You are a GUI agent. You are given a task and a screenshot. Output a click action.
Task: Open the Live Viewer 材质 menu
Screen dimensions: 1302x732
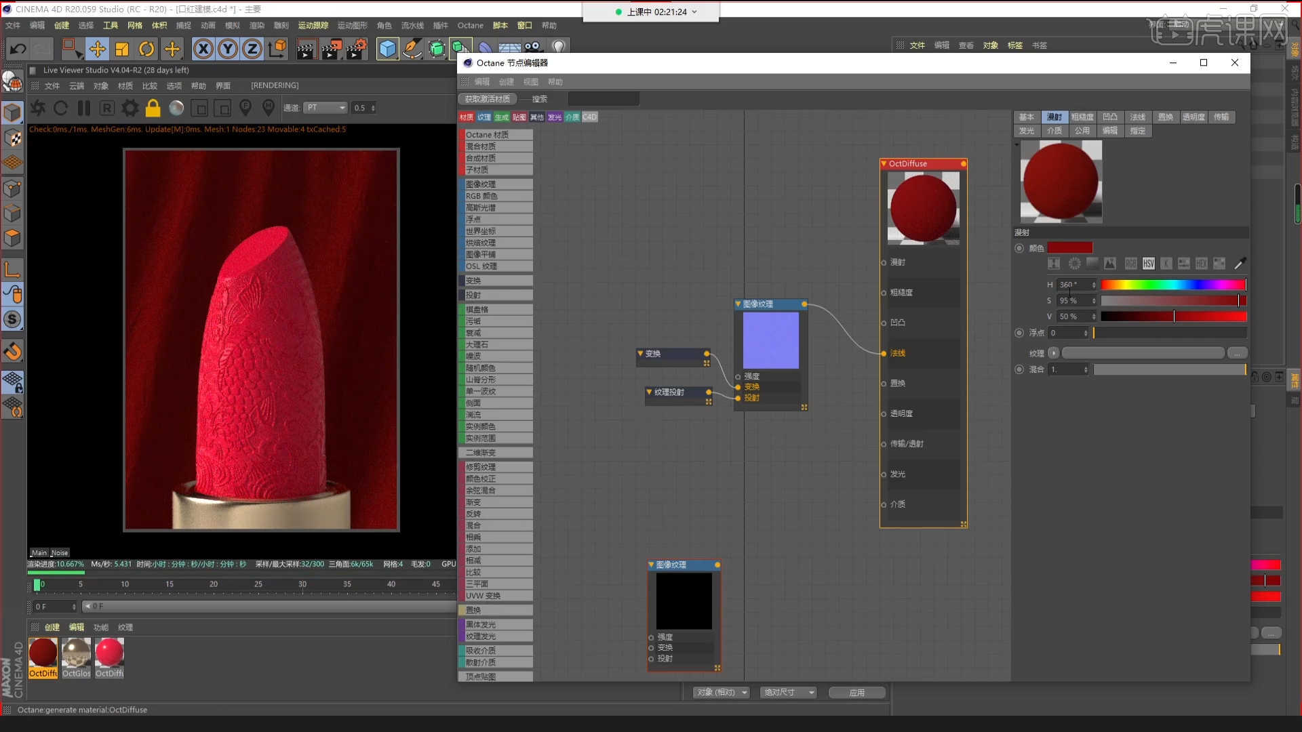tap(125, 86)
